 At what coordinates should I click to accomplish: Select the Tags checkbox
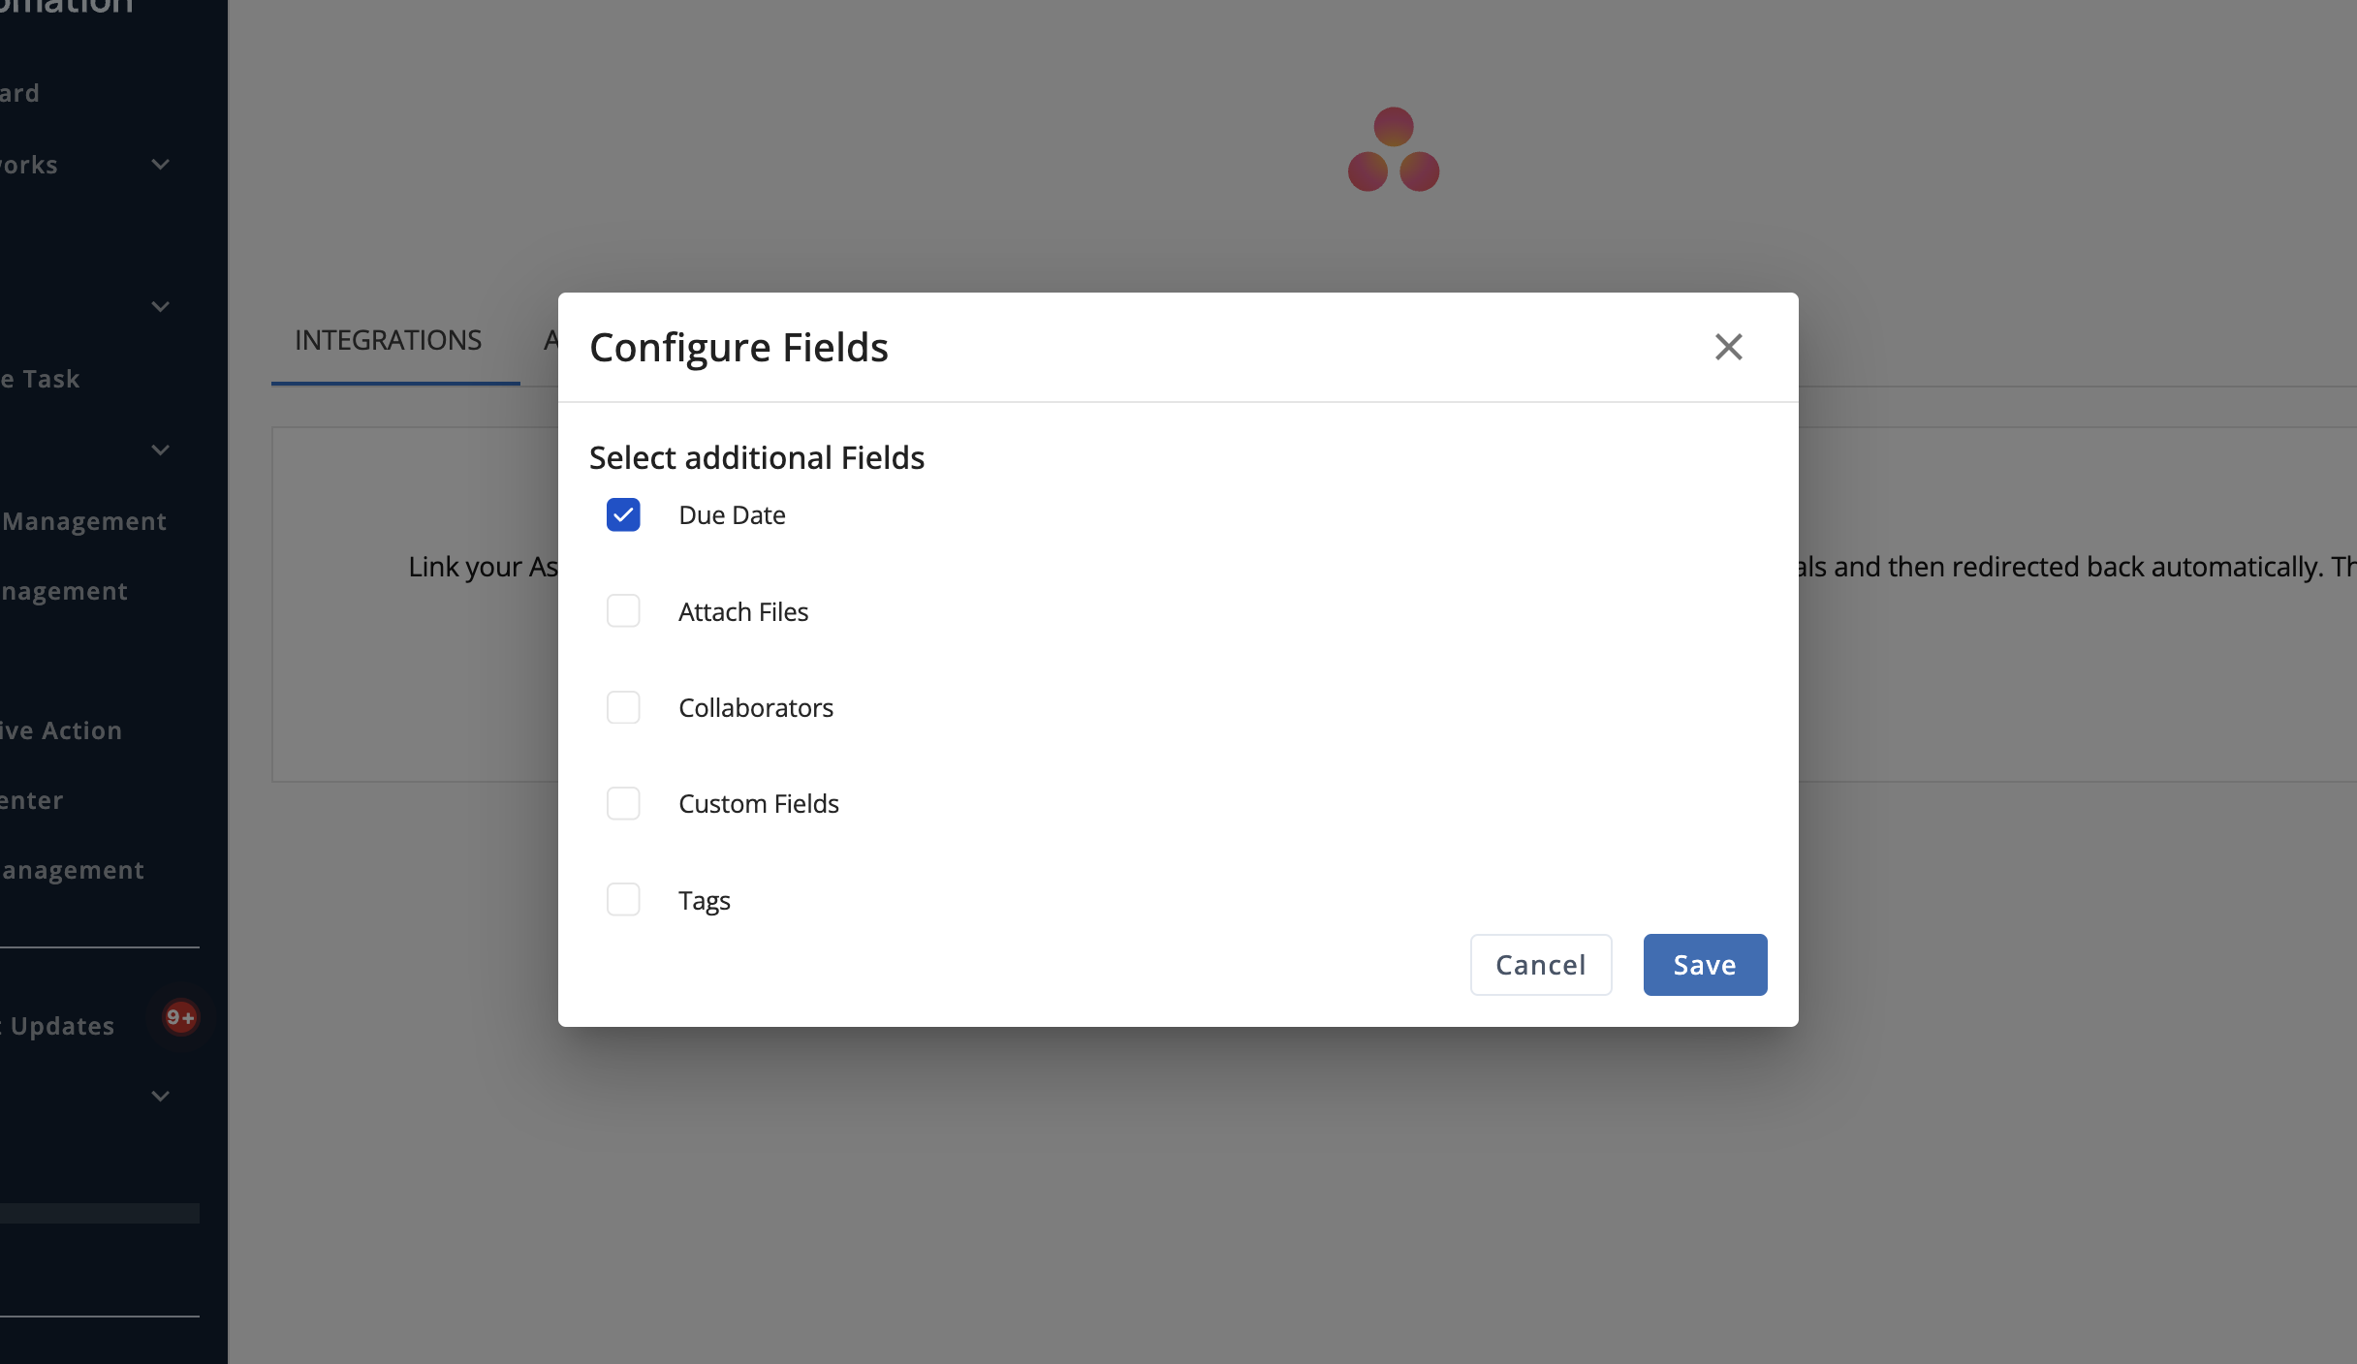tap(623, 899)
